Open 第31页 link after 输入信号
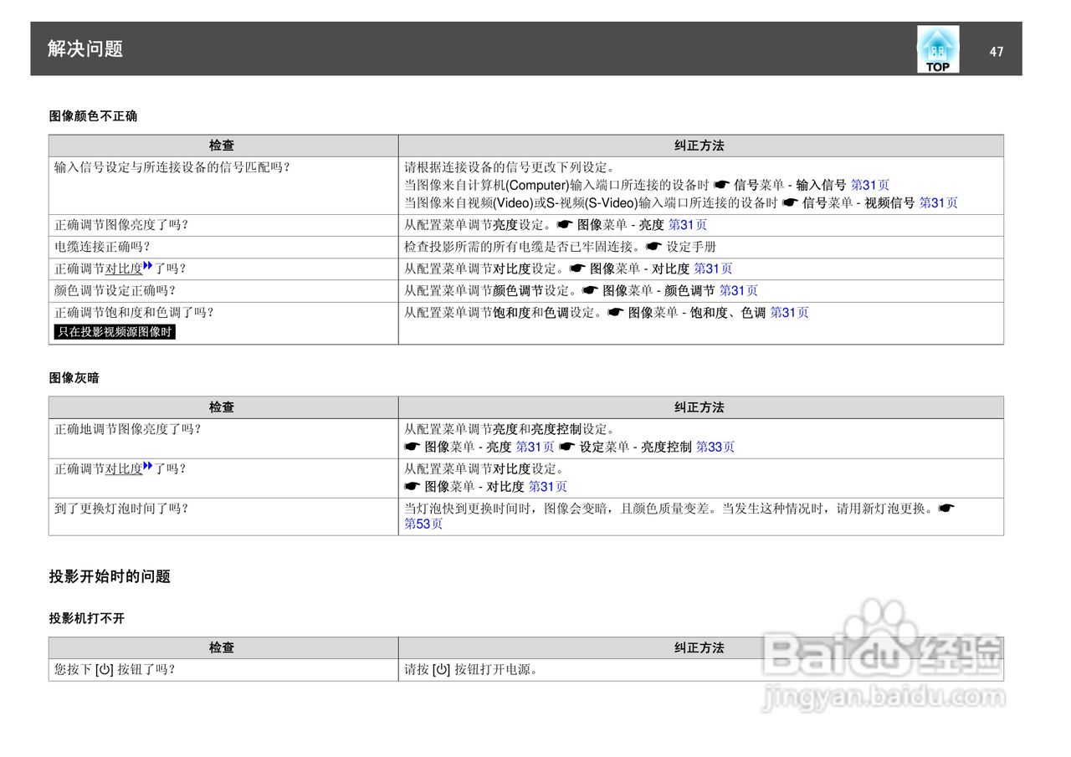Viewport: 1071px width, 757px height. 870,185
